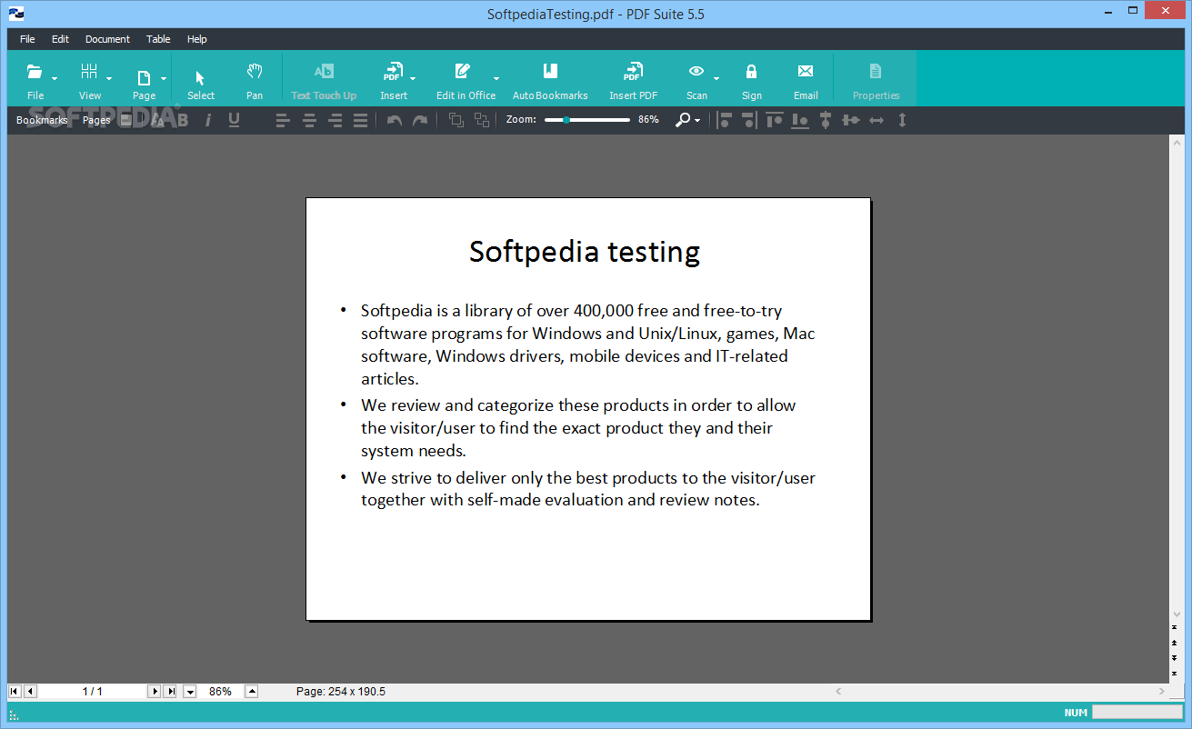Viewport: 1192px width, 729px height.
Task: Click the Undo arrow icon
Action: coord(395,120)
